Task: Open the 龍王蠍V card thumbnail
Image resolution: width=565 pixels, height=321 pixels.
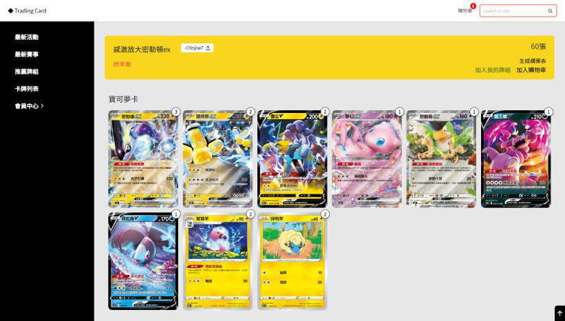Action: point(516,159)
